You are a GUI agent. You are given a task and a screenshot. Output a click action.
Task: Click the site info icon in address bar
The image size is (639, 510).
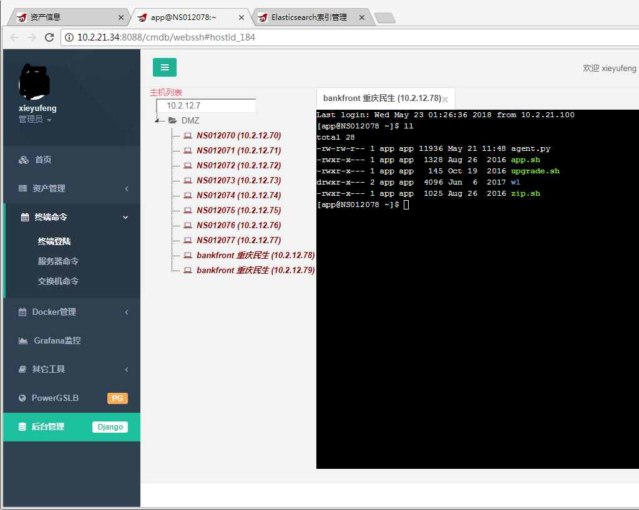69,37
